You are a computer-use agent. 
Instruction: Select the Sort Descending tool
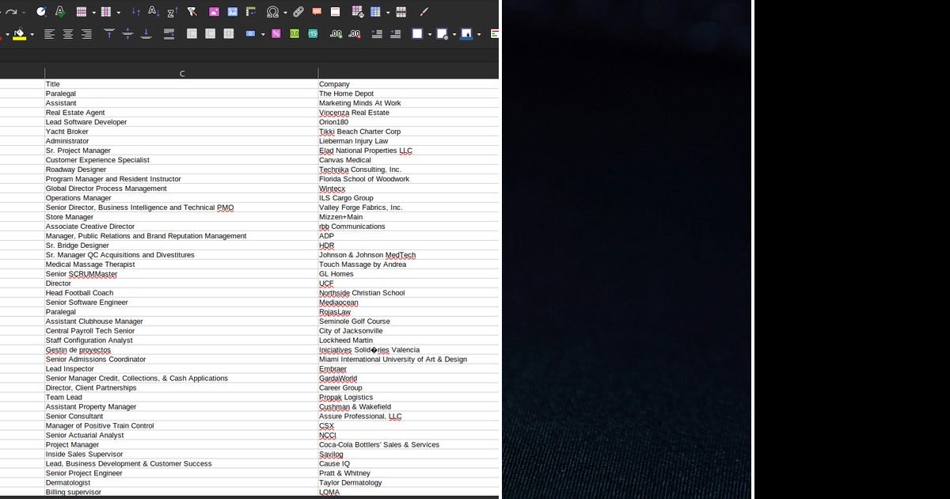pos(170,12)
